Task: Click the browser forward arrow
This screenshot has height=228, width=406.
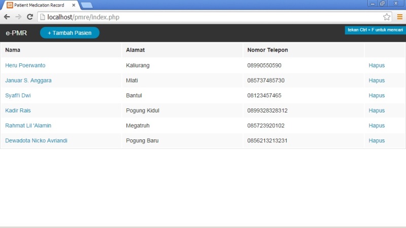Action: 18,17
